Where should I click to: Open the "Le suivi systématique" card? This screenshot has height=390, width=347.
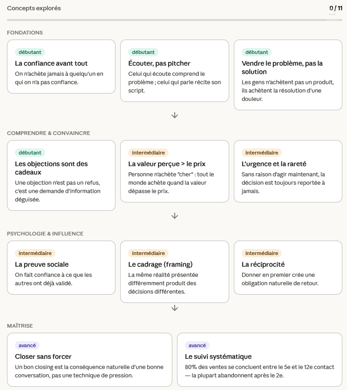259,360
